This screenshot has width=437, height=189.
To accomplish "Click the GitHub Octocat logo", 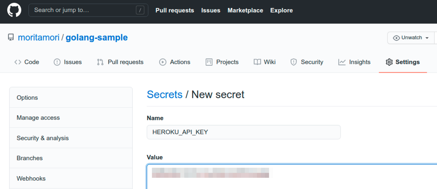I will click(14, 10).
